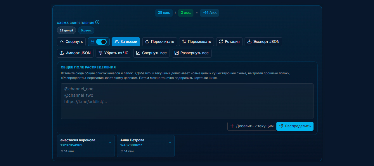Screen dimensions: 374x166
Task: Expand анастасия воронова card chevron
Action: tap(110, 142)
